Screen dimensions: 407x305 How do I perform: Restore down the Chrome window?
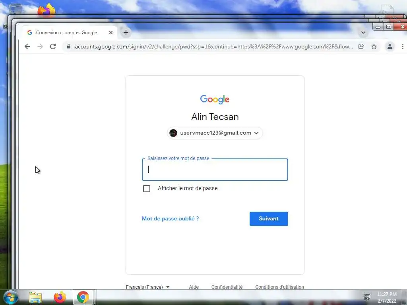(x=389, y=27)
